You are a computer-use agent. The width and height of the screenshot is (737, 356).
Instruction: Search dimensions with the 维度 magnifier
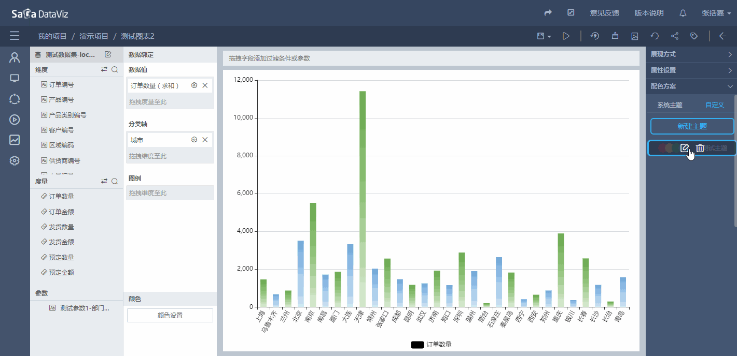[x=115, y=69]
